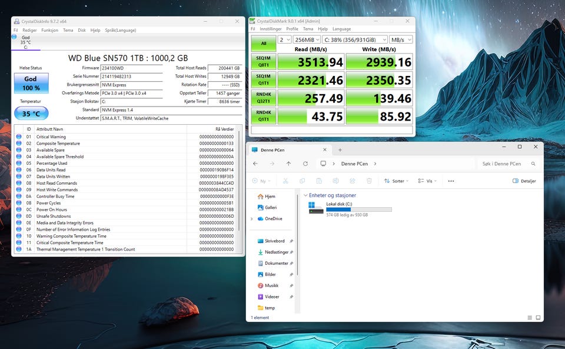Open Language menu in CrystalDiskMark
Viewport: 565px width, 349px height.
tap(341, 29)
